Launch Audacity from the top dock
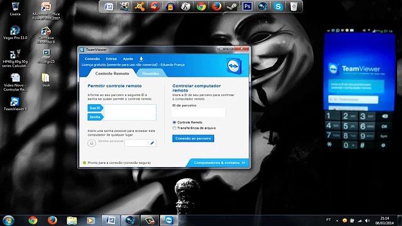Screen dimensions: 402x226 [170, 6]
